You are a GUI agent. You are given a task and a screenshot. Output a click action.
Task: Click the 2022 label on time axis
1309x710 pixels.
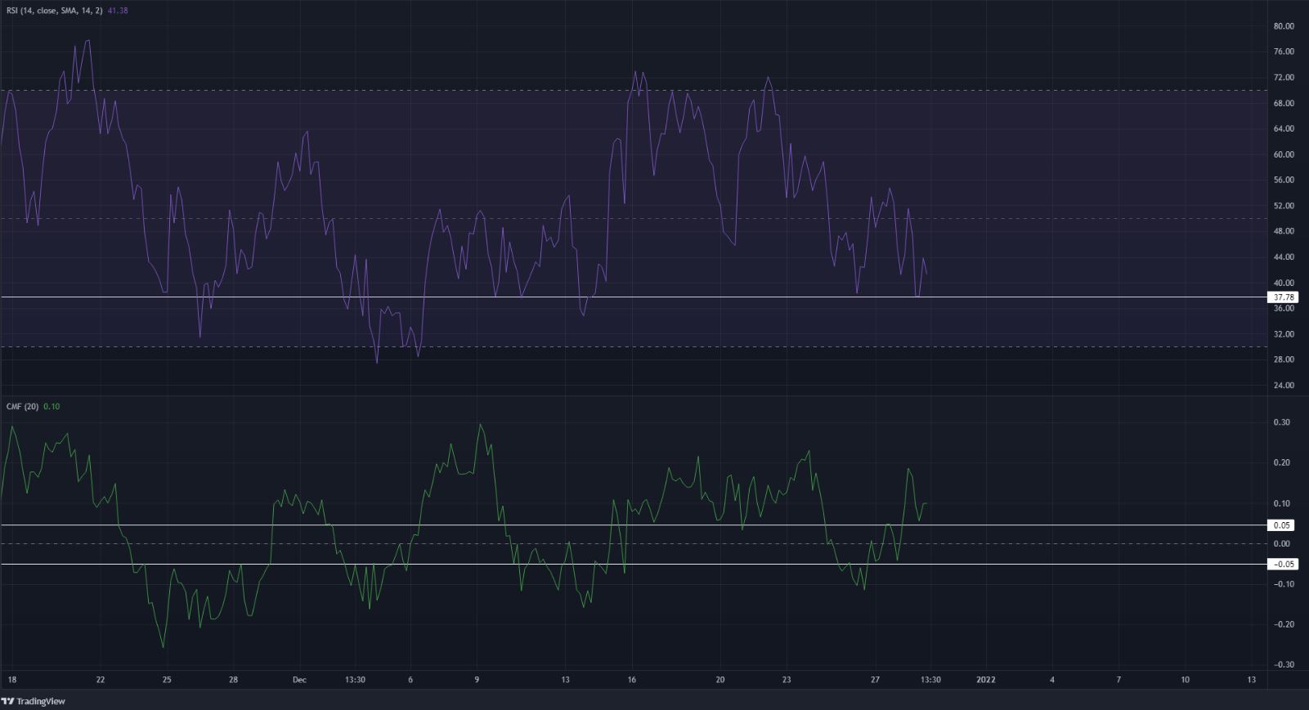985,679
